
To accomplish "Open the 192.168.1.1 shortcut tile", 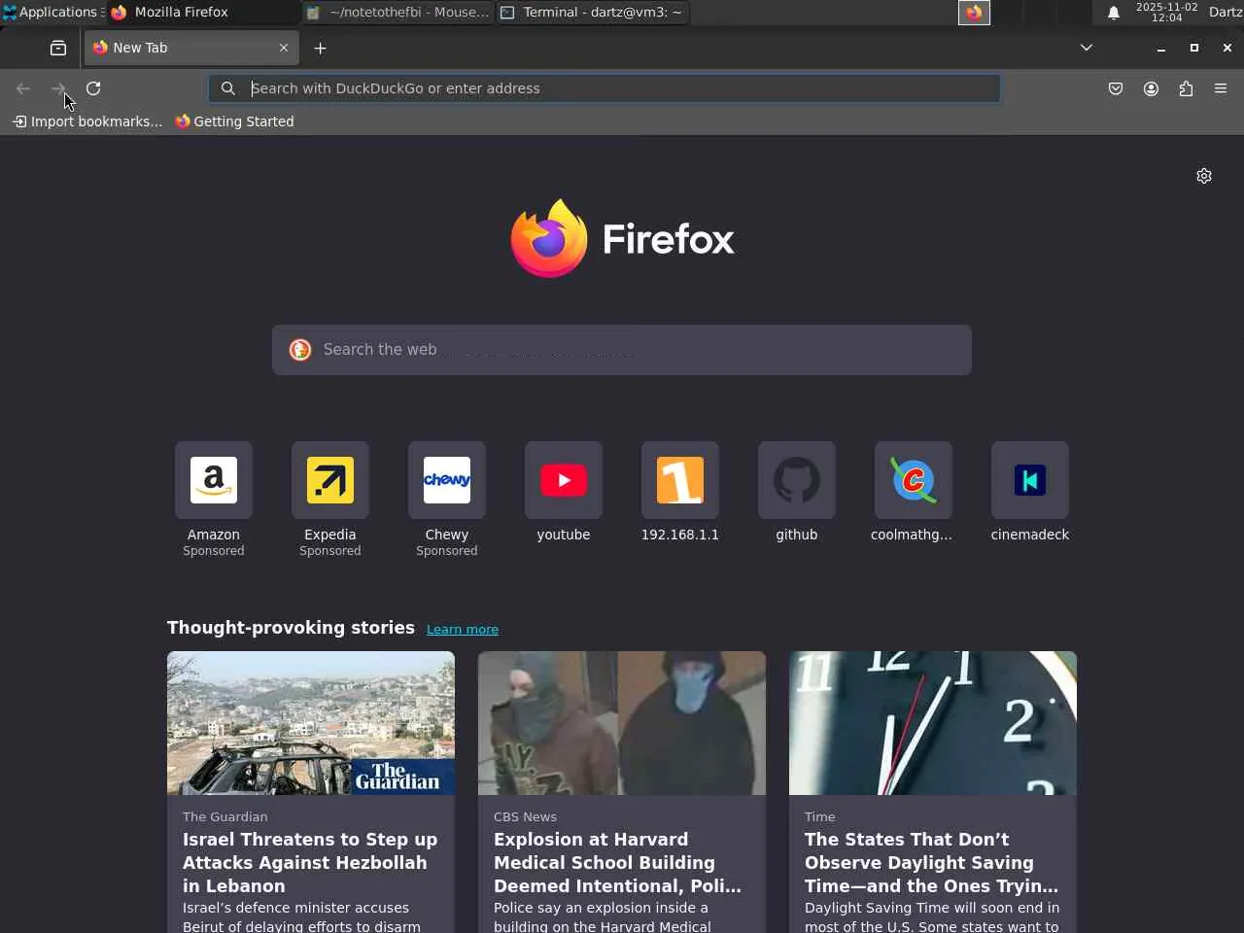I will (x=680, y=480).
